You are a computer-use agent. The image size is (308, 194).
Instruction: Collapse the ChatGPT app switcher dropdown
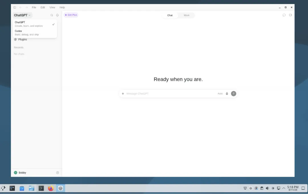tap(22, 15)
